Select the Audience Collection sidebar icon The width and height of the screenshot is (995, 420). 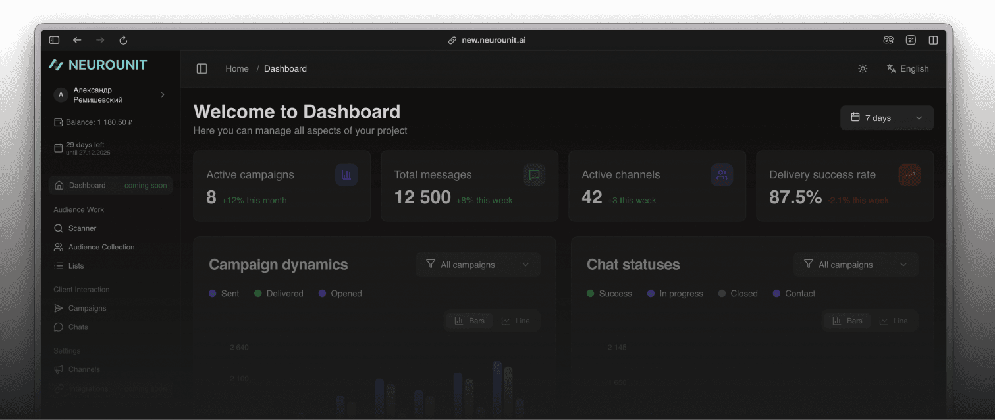pos(60,247)
